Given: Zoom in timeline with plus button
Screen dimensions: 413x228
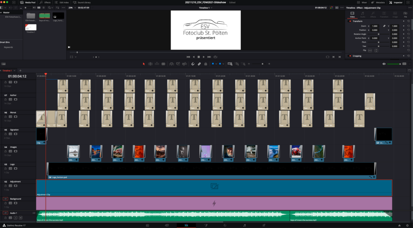Looking at the screenshot, I should click(269, 64).
